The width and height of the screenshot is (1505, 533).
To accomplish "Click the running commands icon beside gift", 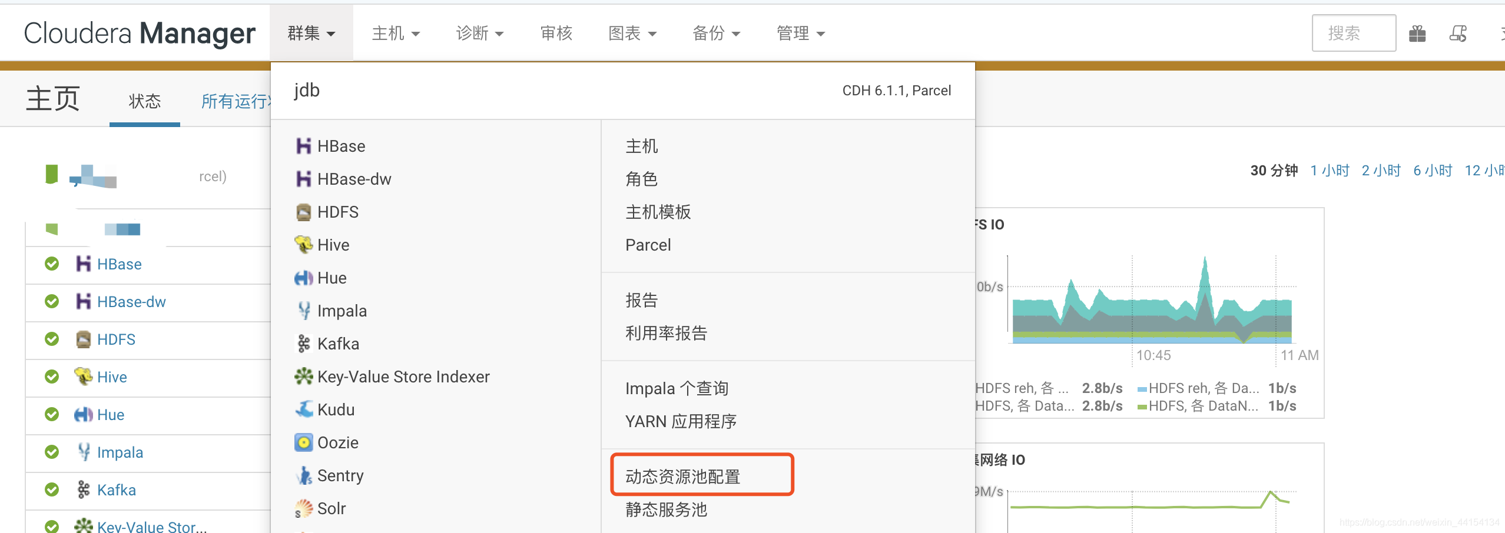I will click(1458, 34).
